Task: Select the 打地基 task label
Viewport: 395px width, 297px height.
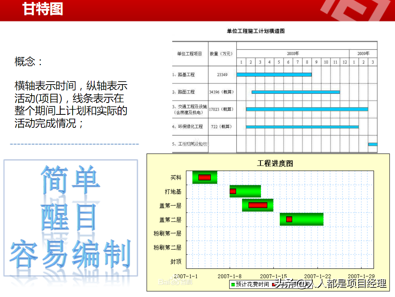Action: 173,191
